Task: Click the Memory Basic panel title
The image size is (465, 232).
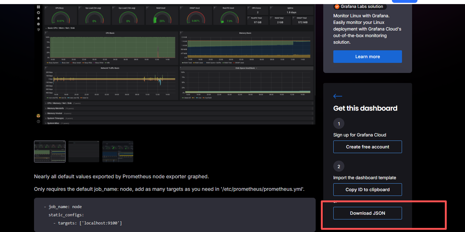Action: (245, 33)
